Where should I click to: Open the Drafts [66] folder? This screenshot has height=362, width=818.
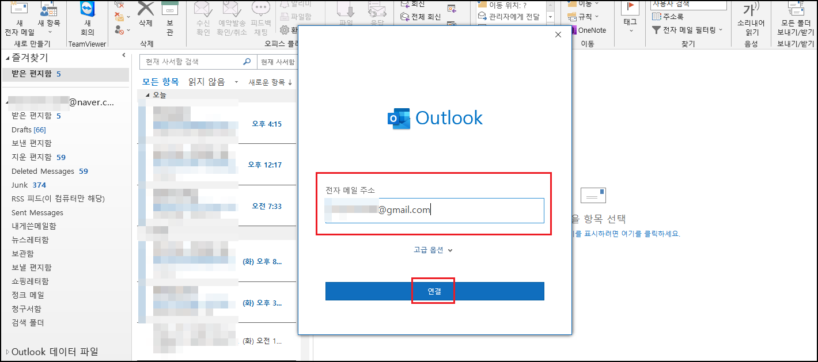(29, 129)
